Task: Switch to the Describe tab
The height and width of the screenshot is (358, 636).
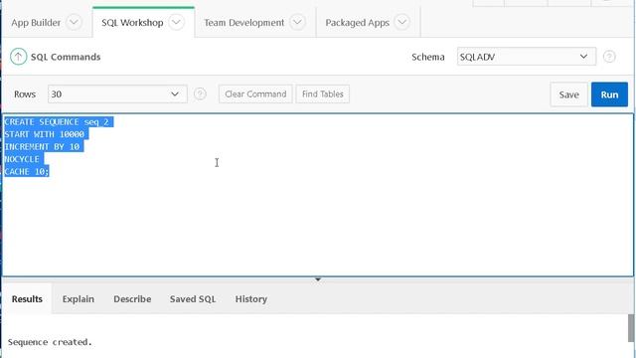Action: pyautogui.click(x=132, y=299)
